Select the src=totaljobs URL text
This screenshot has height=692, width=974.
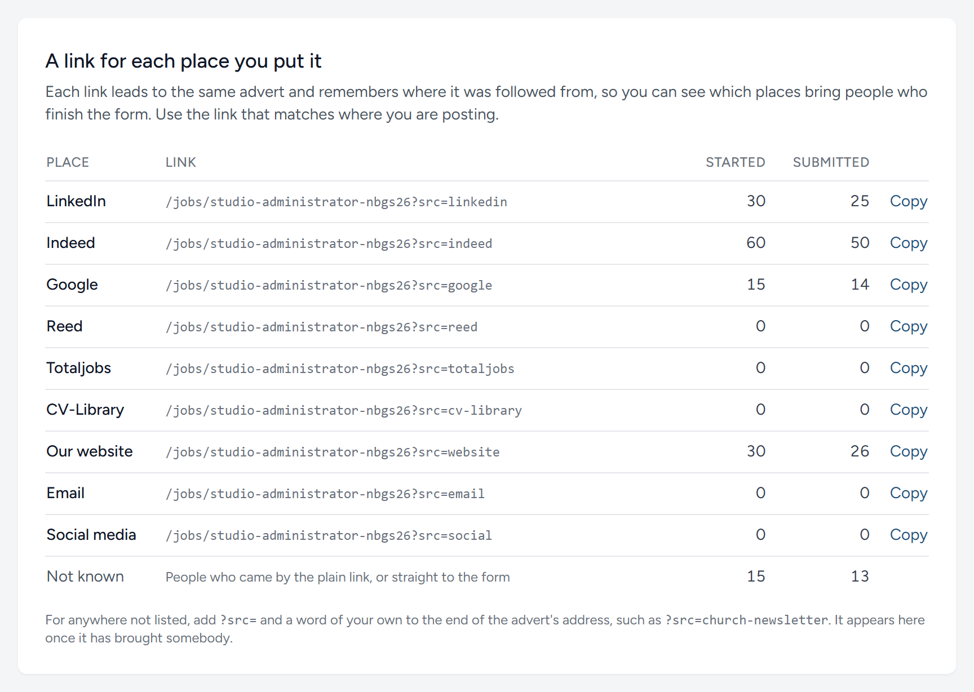click(340, 369)
